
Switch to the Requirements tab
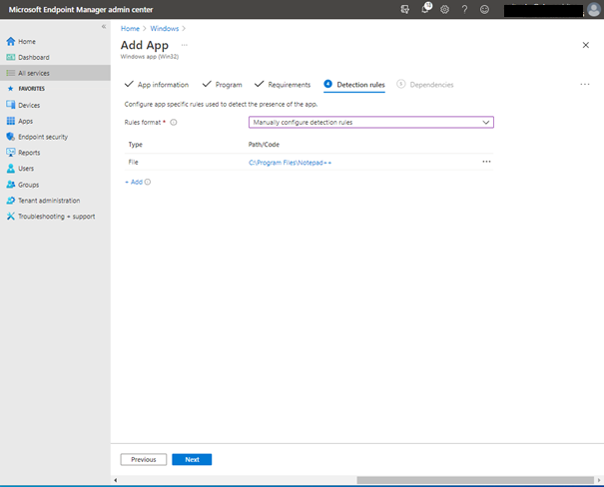283,84
